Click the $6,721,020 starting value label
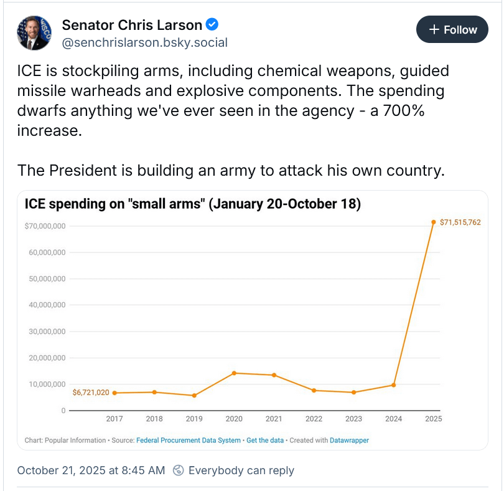Image resolution: width=504 pixels, height=491 pixels. [91, 393]
